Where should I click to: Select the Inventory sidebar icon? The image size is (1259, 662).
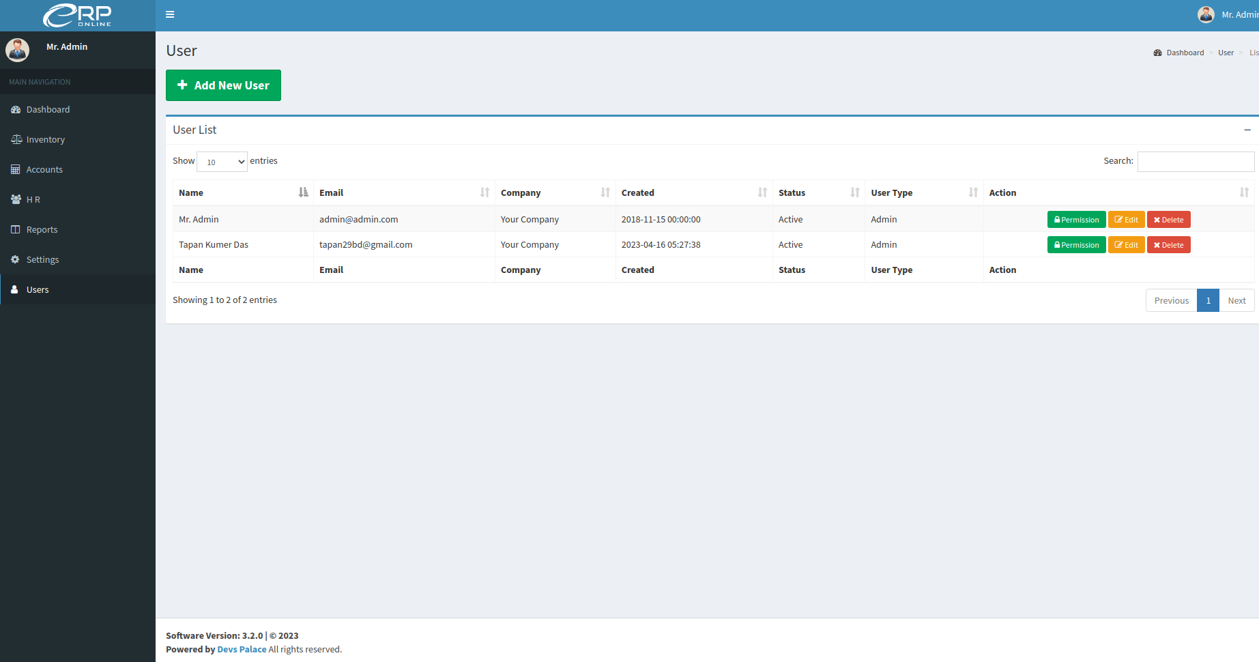coord(16,139)
